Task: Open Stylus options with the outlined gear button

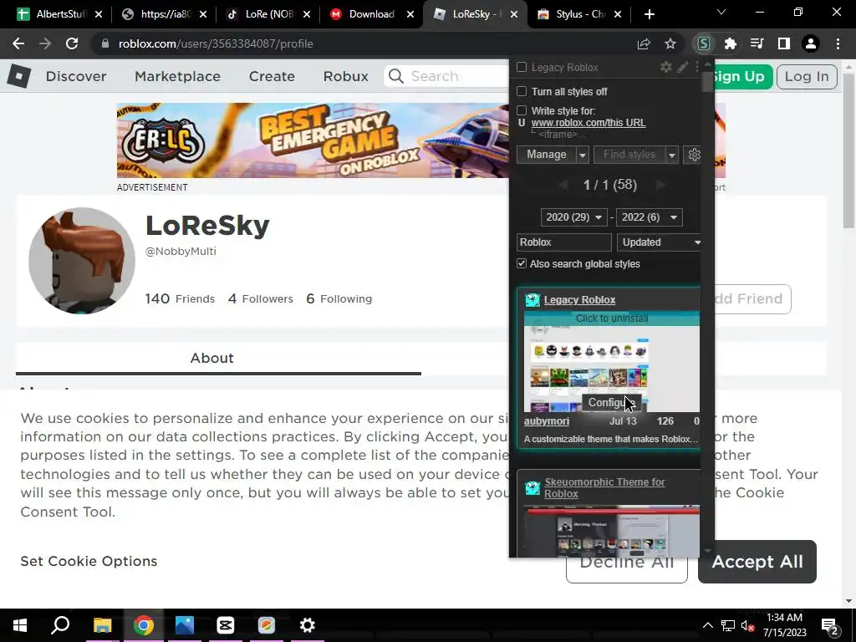Action: pos(695,155)
